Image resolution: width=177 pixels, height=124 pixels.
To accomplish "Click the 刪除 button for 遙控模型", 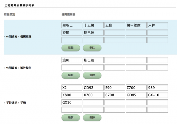I will [92, 75].
